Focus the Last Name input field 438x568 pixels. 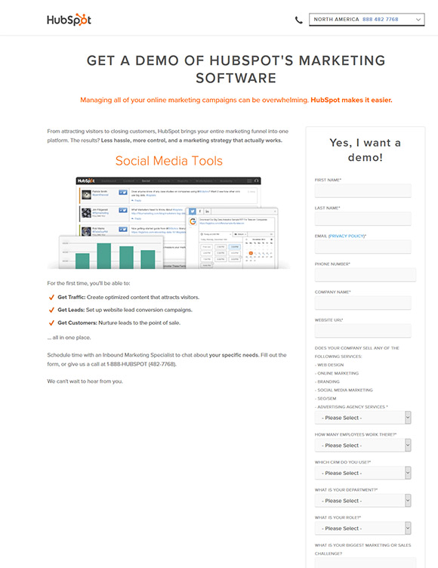362,219
